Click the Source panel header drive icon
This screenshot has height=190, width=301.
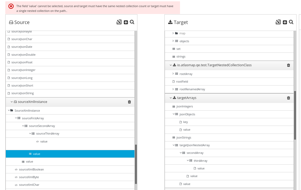(11, 22)
